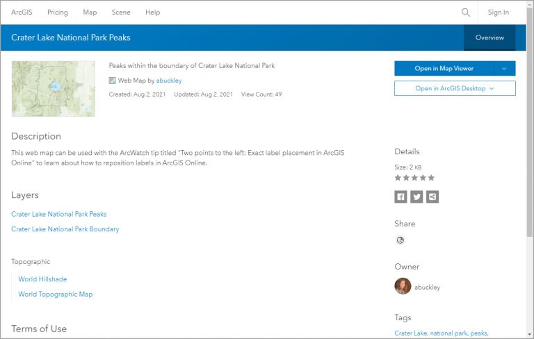Click abuckley's owner avatar photo

[x=403, y=286]
